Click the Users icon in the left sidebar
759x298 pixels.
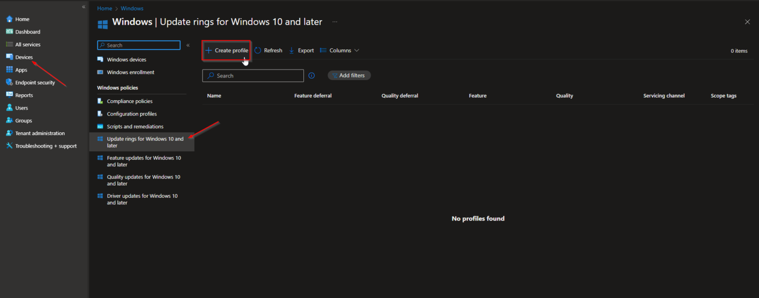tap(9, 108)
